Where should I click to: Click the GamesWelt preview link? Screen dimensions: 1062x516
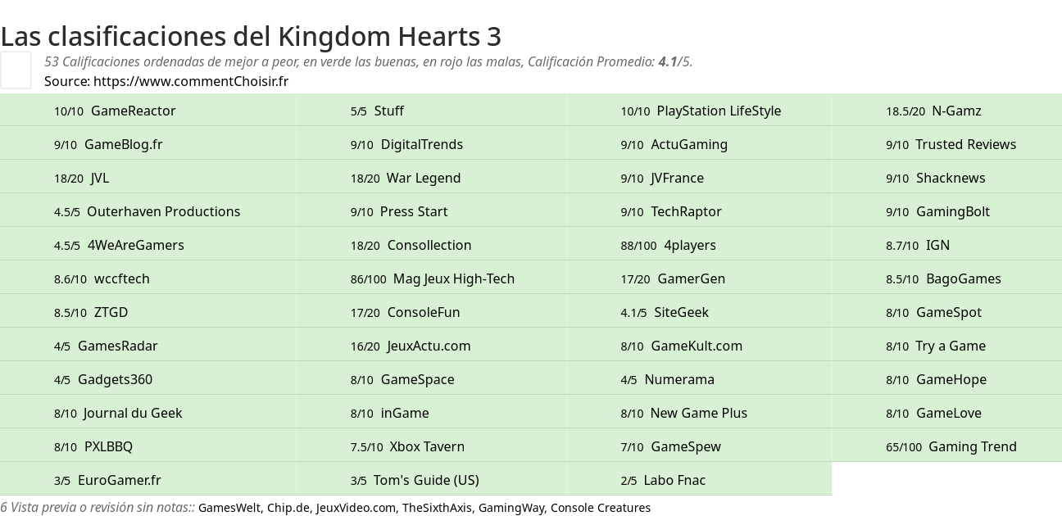click(229, 508)
